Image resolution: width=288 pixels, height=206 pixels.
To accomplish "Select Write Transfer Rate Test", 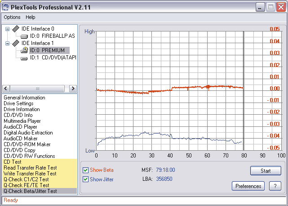I will point(40,174).
